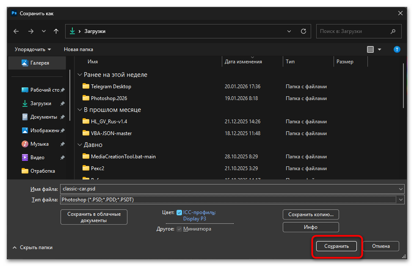414x266 pixels.
Task: Open the Упорядочить menu
Action: click(33, 49)
